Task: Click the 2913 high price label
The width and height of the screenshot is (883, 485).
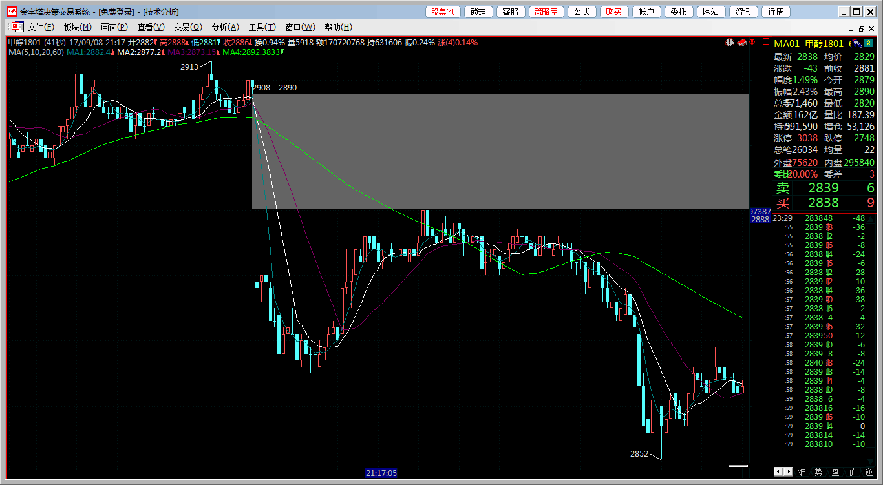Action: [x=189, y=67]
